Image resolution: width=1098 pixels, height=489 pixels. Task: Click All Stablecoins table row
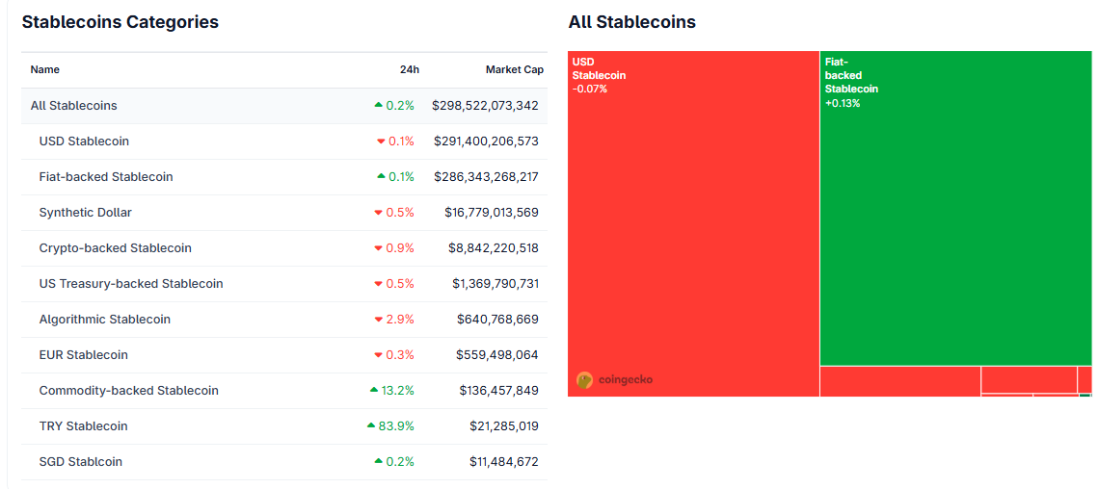tap(74, 106)
